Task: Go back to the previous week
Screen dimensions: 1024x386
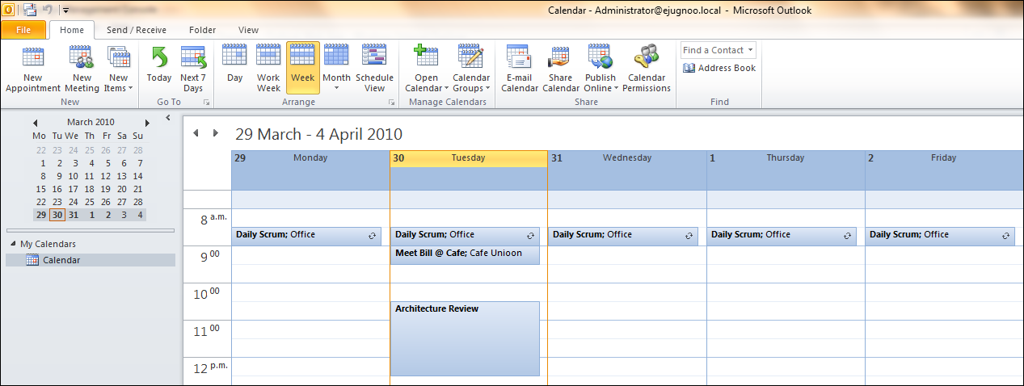Action: pyautogui.click(x=196, y=133)
